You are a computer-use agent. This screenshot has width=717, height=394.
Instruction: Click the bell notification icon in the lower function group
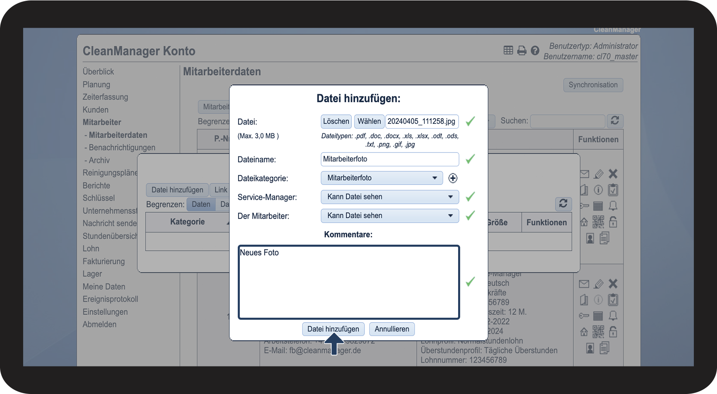(x=613, y=316)
